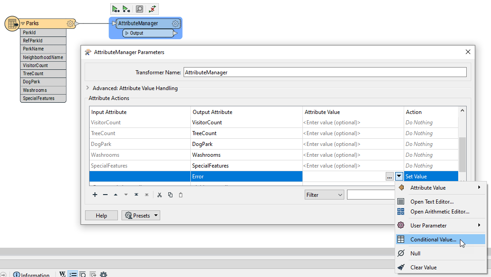Copy the selected row with the copy icon
The image size is (491, 277).
click(x=171, y=195)
